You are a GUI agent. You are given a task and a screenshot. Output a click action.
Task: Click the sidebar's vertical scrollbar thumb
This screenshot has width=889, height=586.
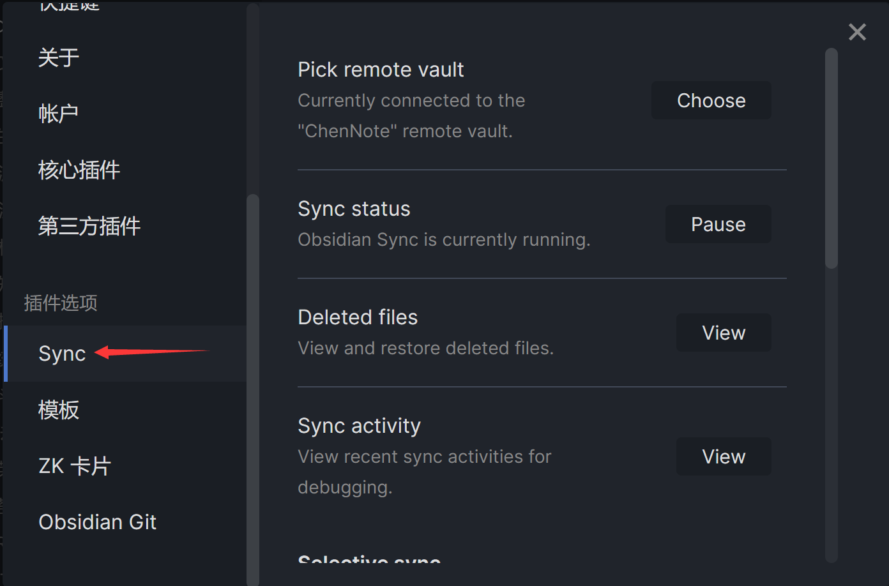point(253,383)
